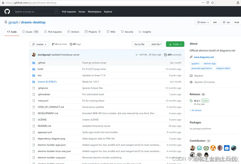Click the file icon for README.md
Viewport: 241px width, 164px height.
point(34,126)
